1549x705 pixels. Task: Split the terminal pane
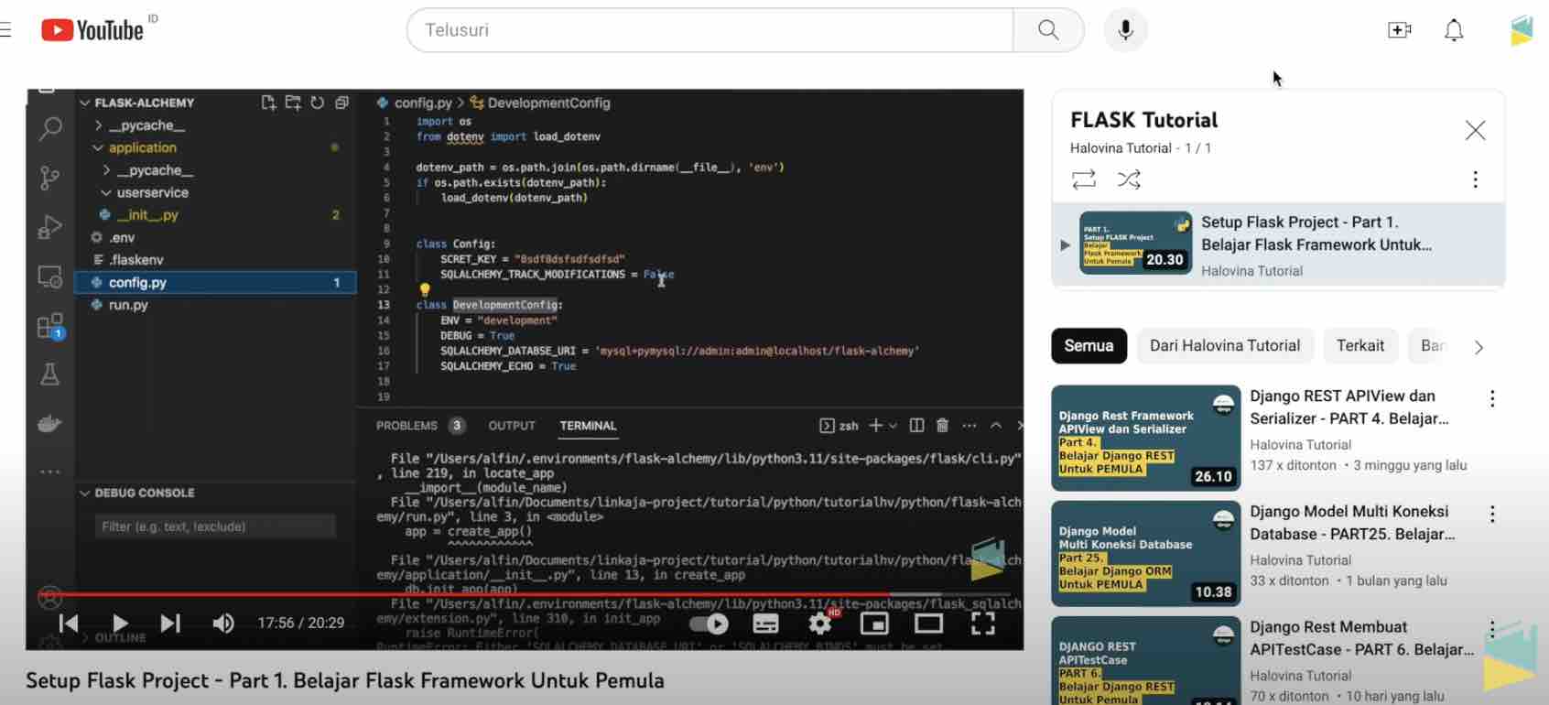(916, 426)
